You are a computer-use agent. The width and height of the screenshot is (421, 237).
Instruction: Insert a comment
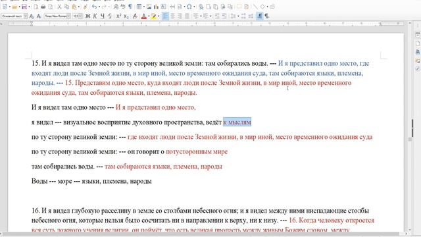(239, 7)
